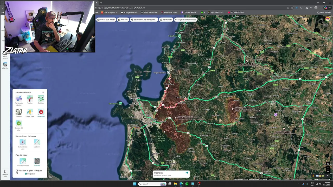Open Copilot Chat button in Edge
Image resolution: width=333 pixels, height=187 pixels.
(328, 8)
